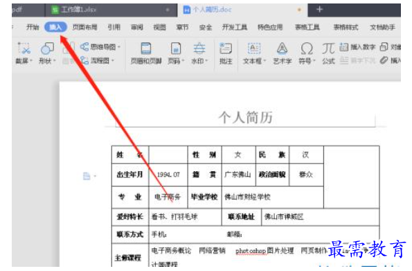Click the 页码 page number icon
Image resolution: width=412 pixels, height=271 pixels.
click(x=175, y=49)
